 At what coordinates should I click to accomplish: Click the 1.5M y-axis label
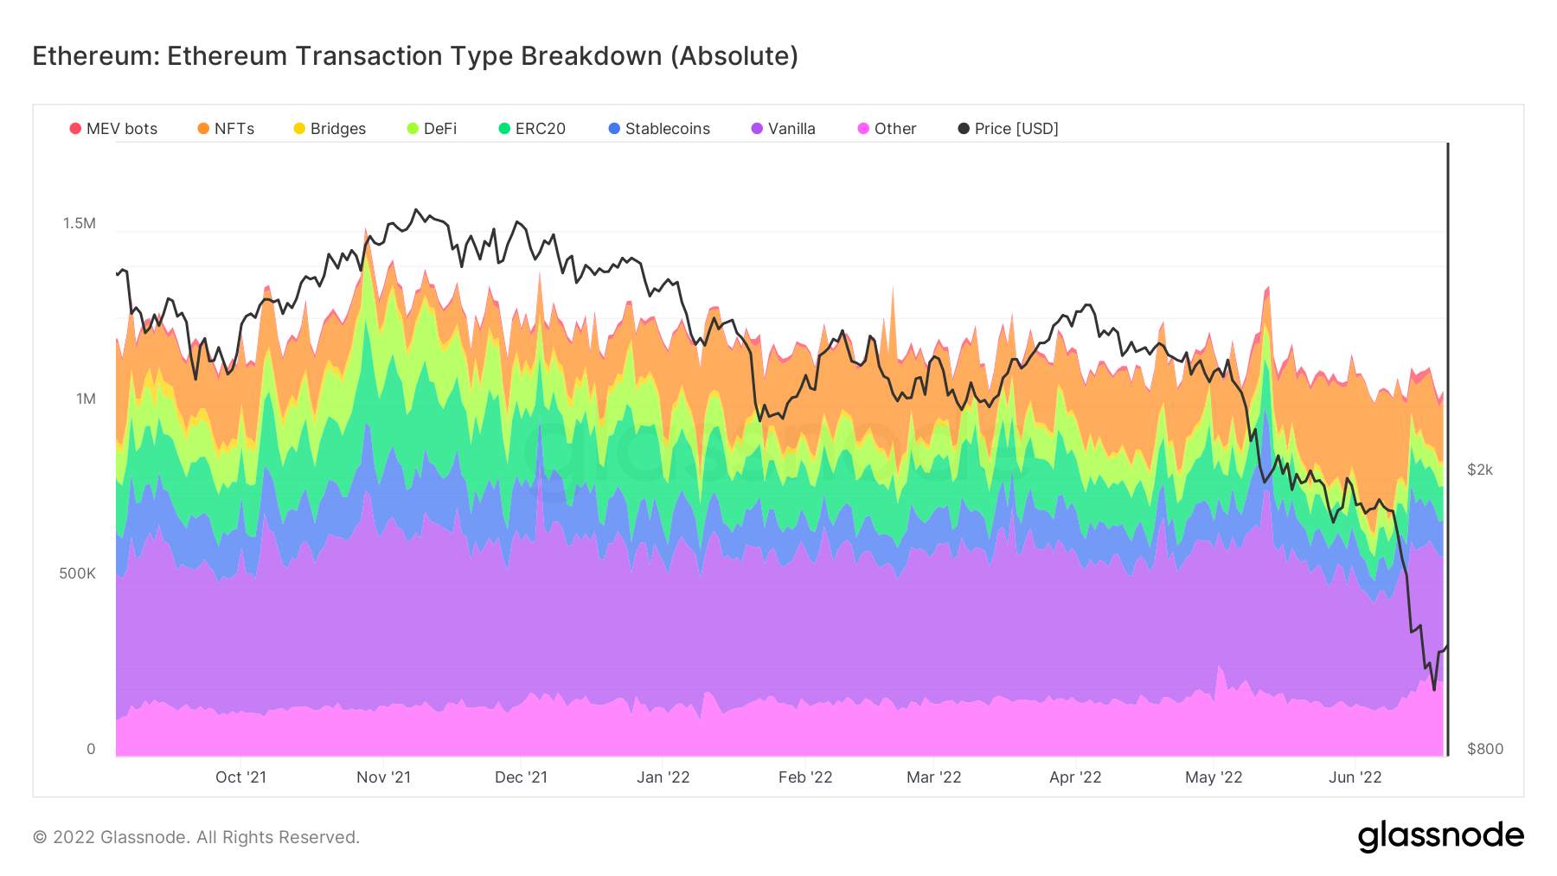coord(80,223)
